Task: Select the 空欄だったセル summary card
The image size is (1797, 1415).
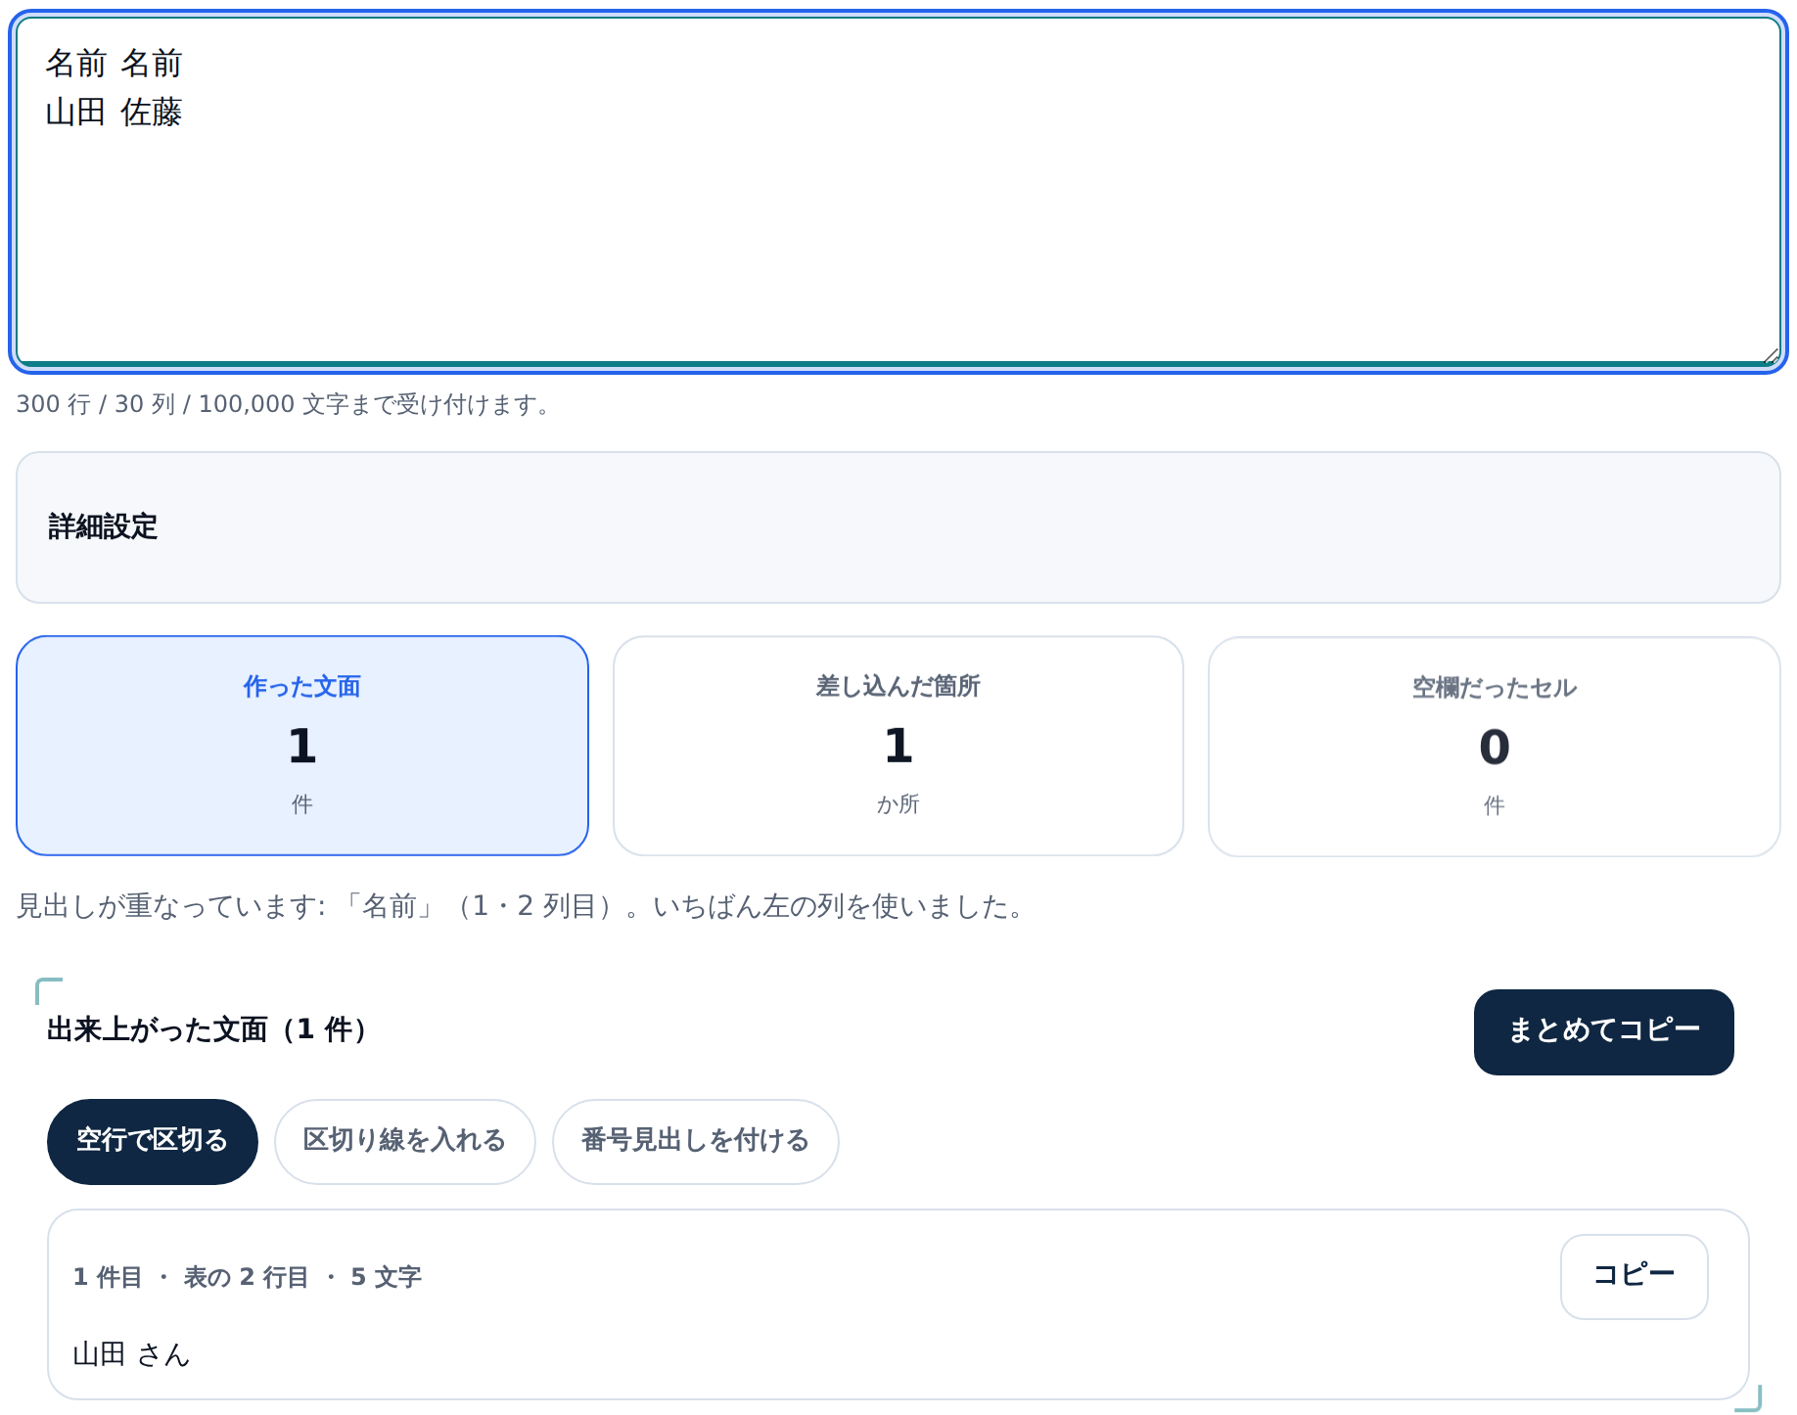Action: click(1494, 747)
